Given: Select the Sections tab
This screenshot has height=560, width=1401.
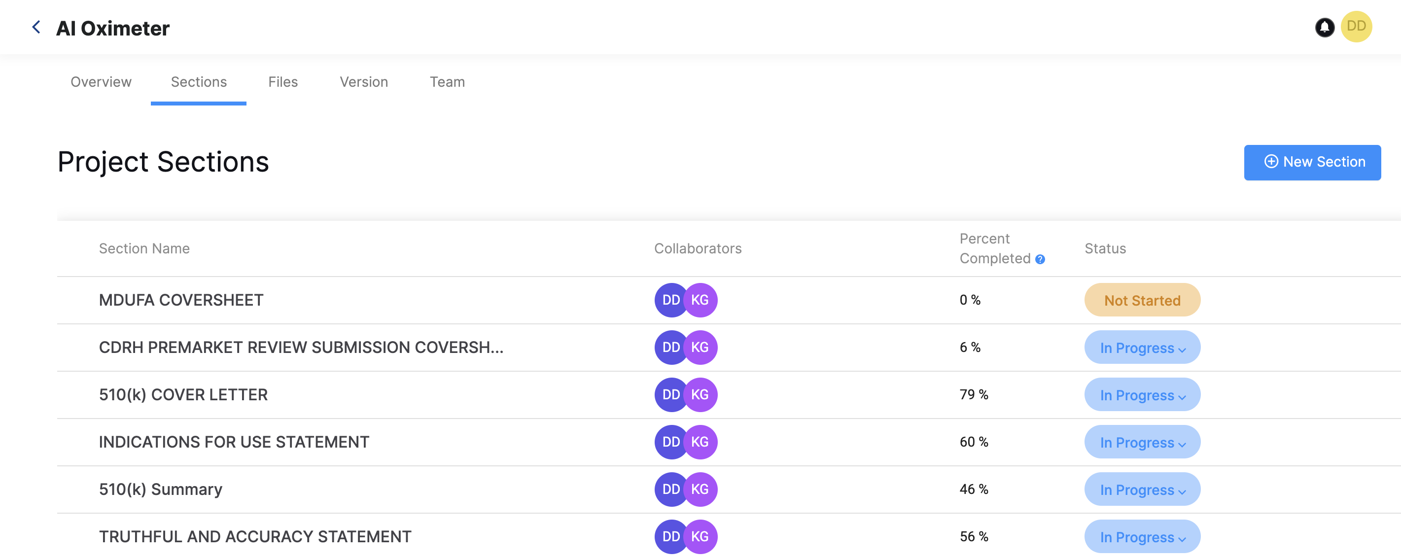Looking at the screenshot, I should (199, 82).
